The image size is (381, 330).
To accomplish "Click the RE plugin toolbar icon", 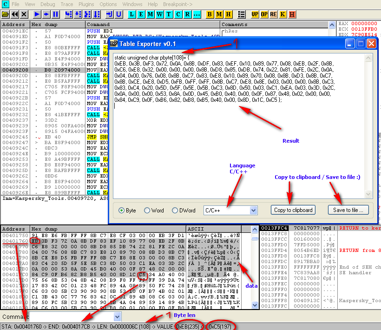I will tap(273, 14).
